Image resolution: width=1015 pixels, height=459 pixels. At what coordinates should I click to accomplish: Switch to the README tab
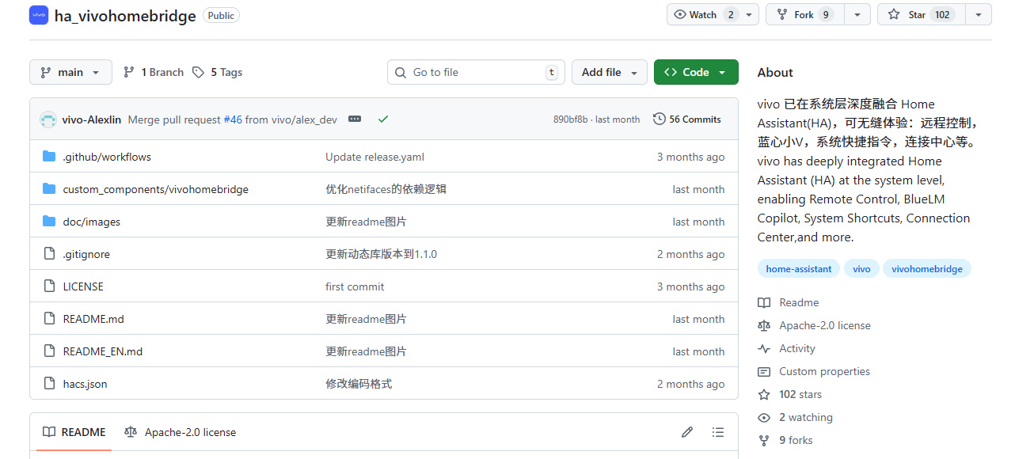tap(74, 432)
